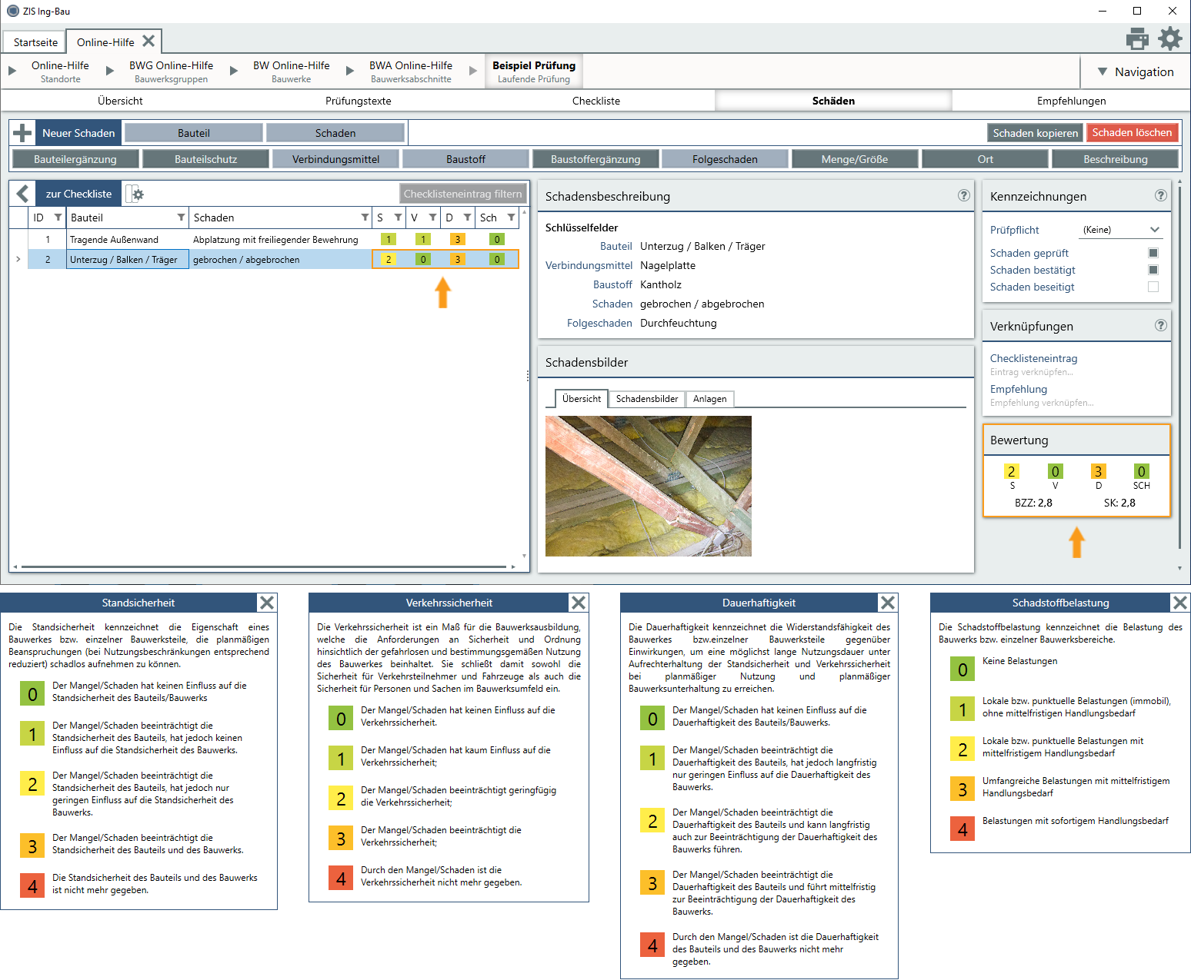Click yellow S rating 2 in Bewertung
The image size is (1191, 980).
pyautogui.click(x=1012, y=471)
